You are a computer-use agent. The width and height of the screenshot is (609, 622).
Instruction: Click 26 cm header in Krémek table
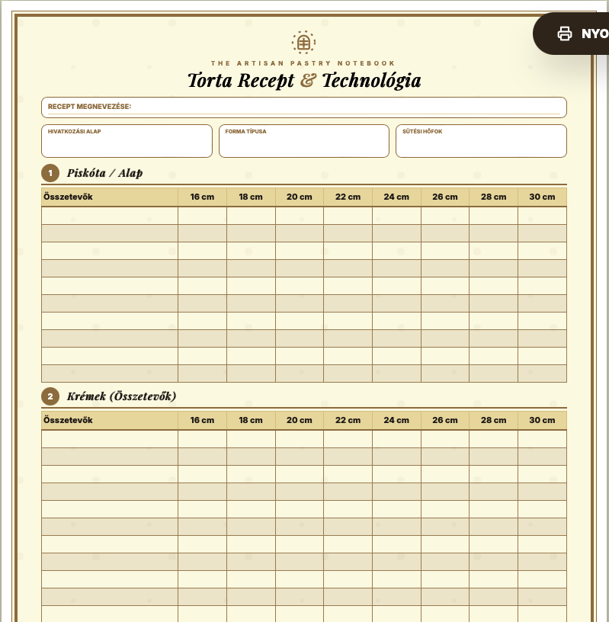(445, 420)
